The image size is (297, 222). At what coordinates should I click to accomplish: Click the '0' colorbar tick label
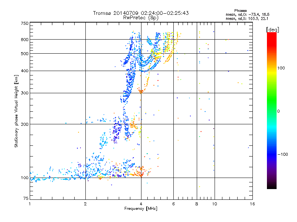(278, 111)
